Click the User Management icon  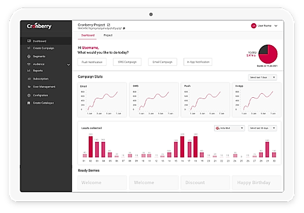[x=29, y=87]
